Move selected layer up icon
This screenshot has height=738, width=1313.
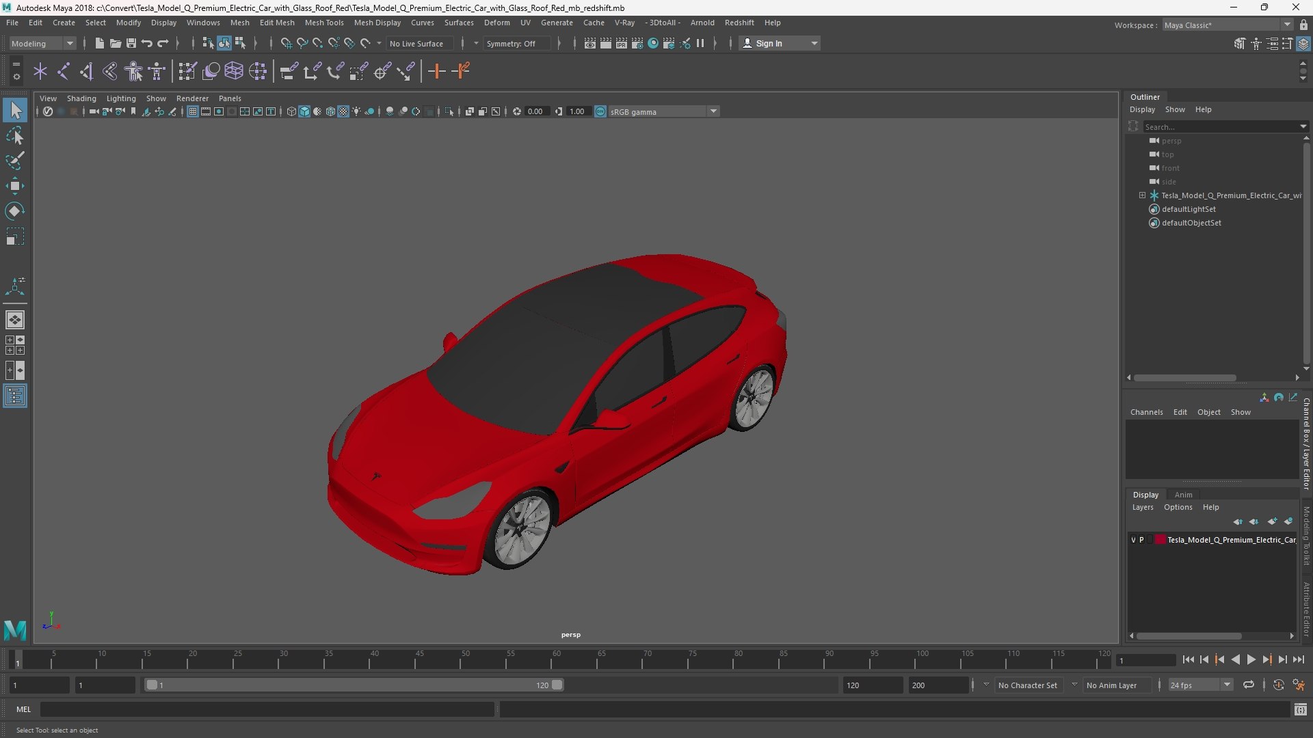(1238, 521)
